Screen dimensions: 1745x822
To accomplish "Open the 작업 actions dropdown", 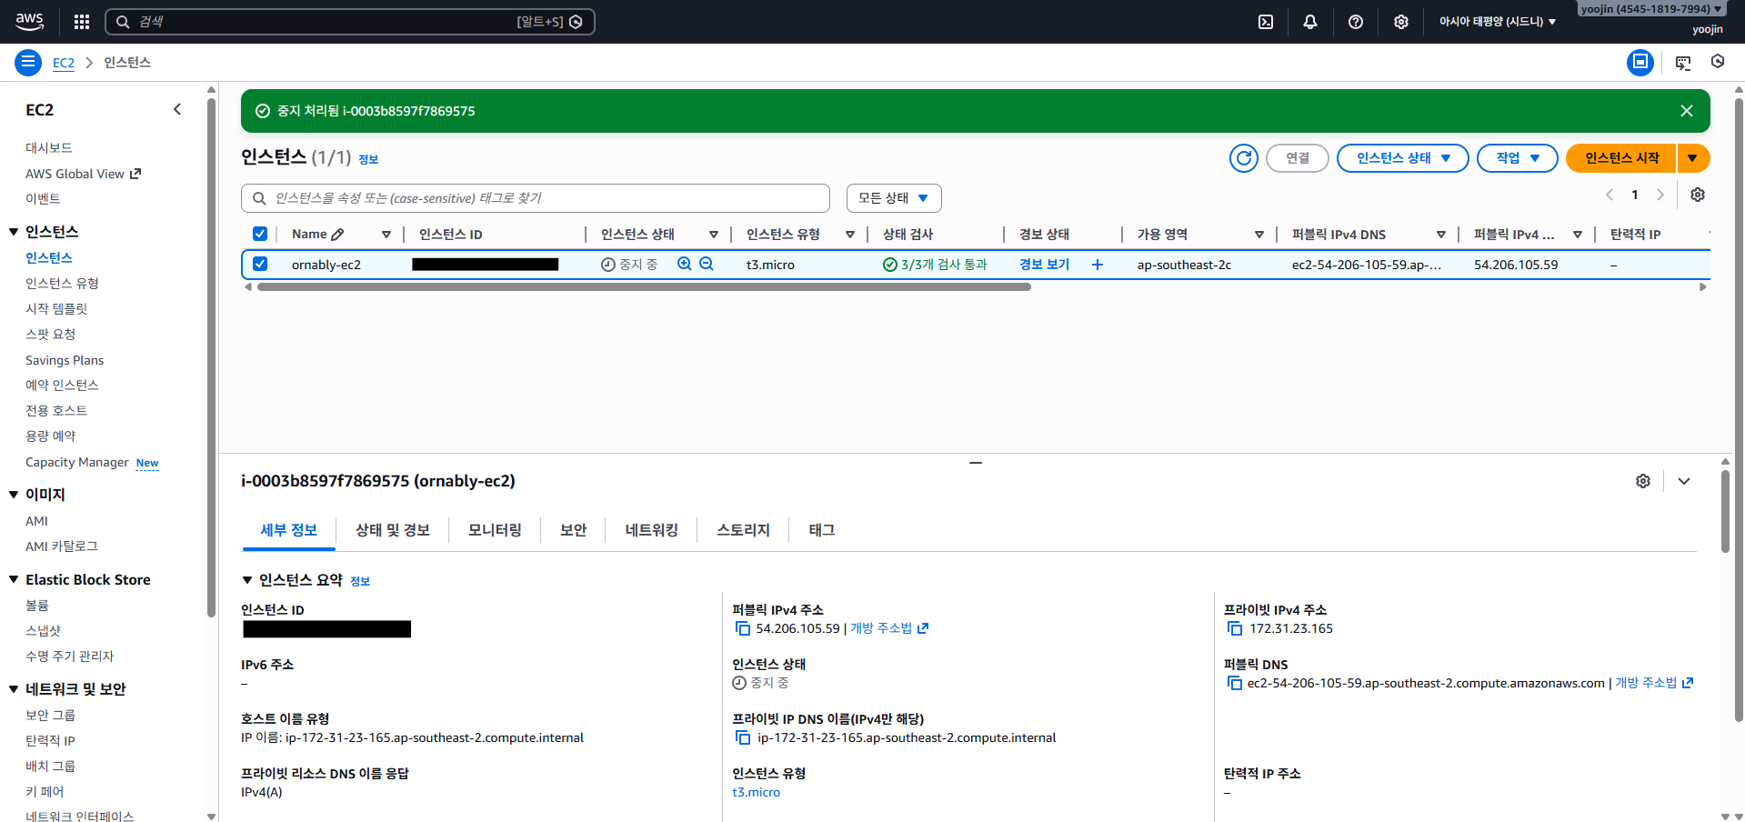I will 1518,158.
